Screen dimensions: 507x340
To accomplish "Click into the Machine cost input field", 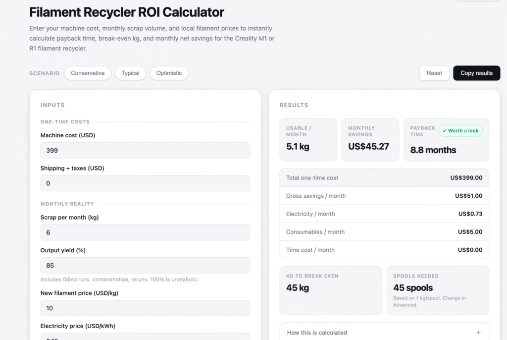I will coord(145,150).
